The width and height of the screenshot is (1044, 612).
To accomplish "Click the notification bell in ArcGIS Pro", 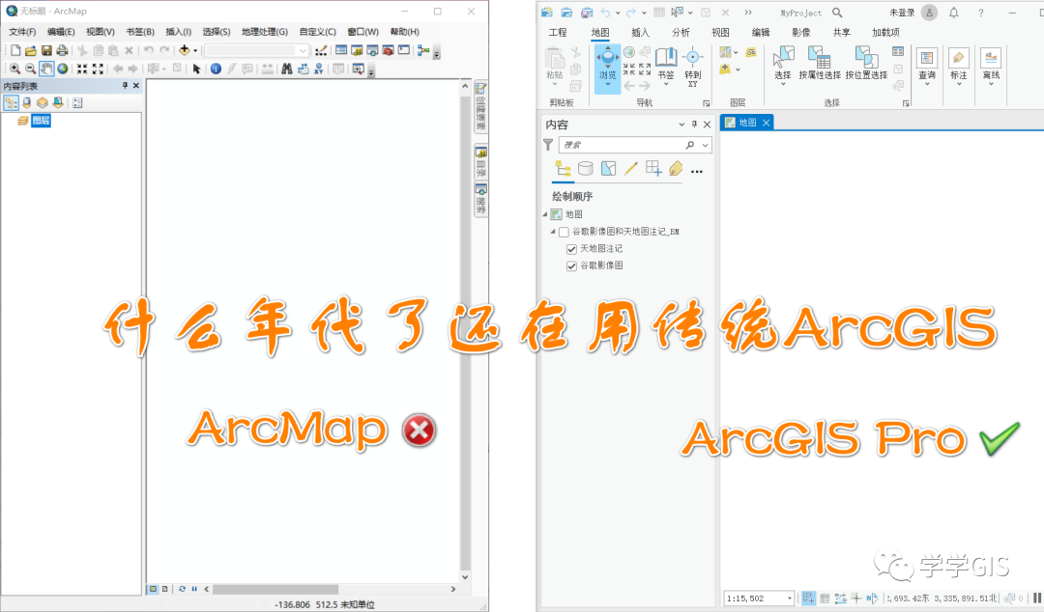I will click(x=953, y=13).
